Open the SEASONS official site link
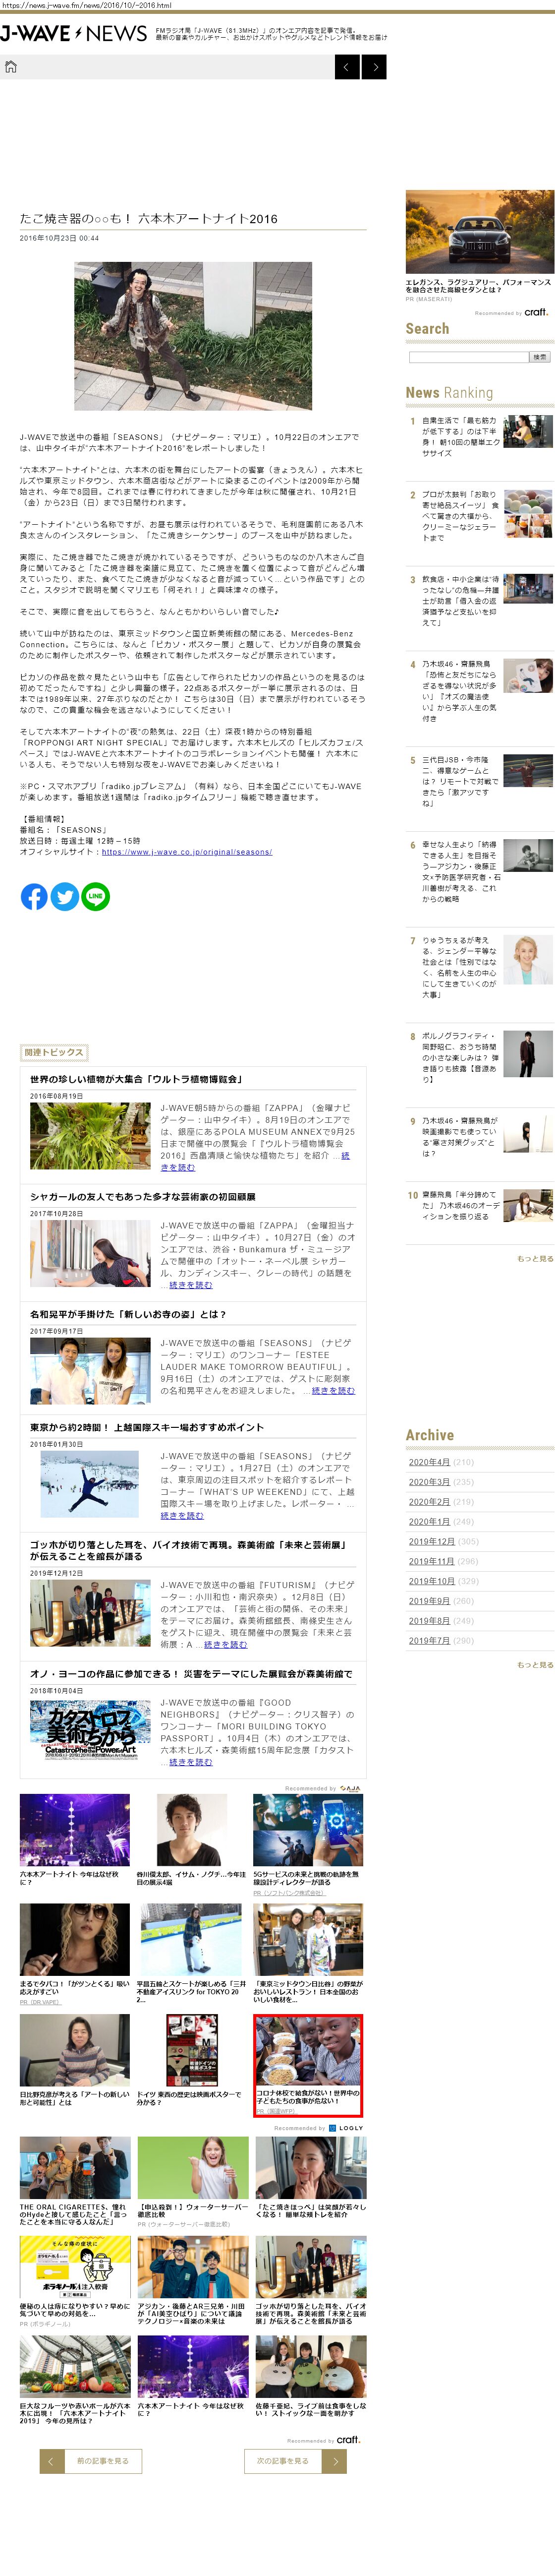This screenshot has height=2576, width=555. pyautogui.click(x=186, y=852)
